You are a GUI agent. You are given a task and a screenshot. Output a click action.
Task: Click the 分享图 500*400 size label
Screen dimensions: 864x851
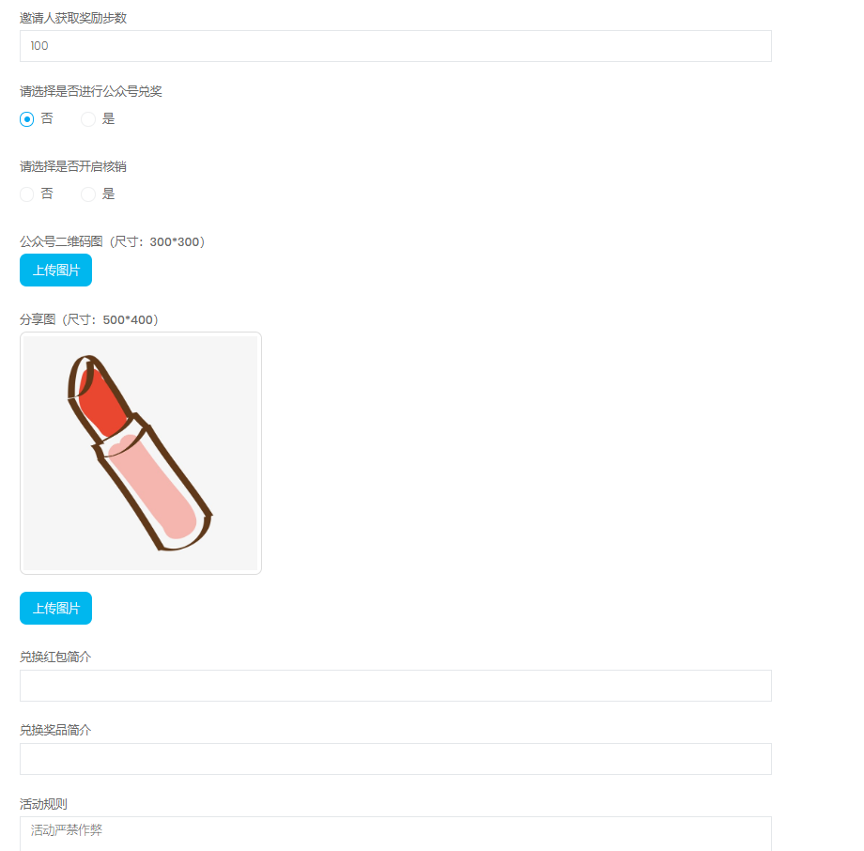89,319
